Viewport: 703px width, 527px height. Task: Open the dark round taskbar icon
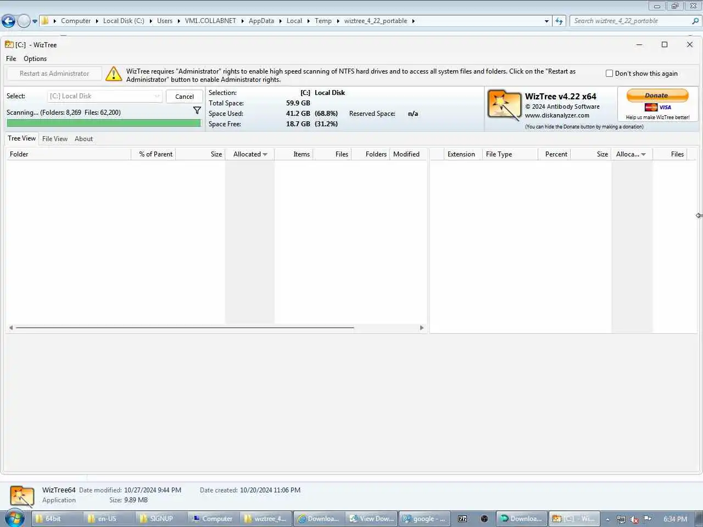tap(484, 519)
